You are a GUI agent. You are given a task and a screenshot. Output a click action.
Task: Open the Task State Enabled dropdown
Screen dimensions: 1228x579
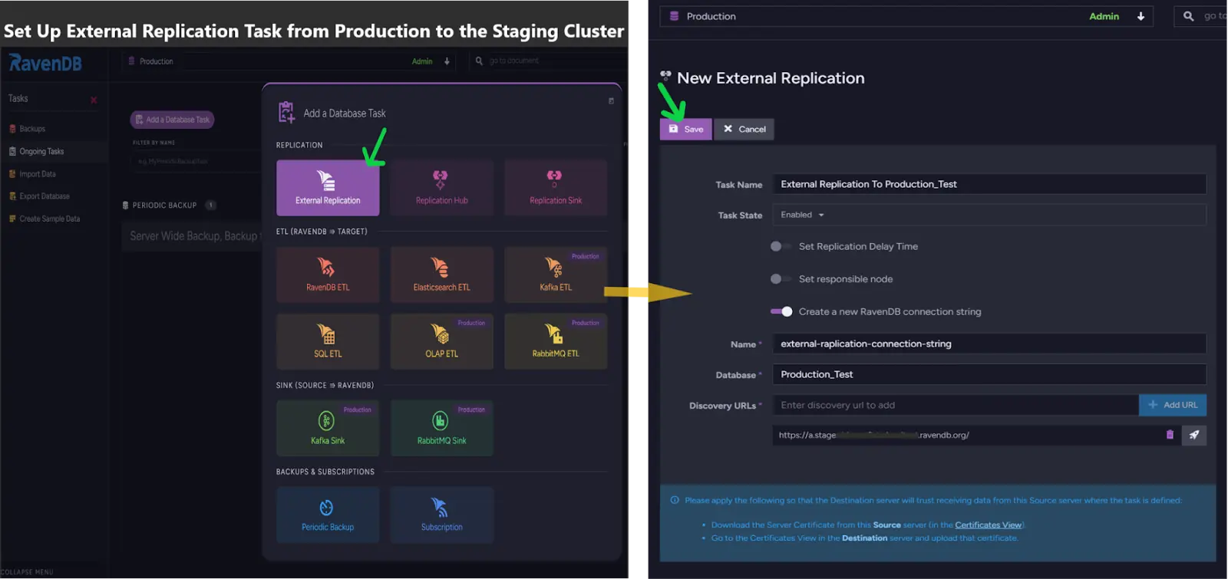(802, 215)
